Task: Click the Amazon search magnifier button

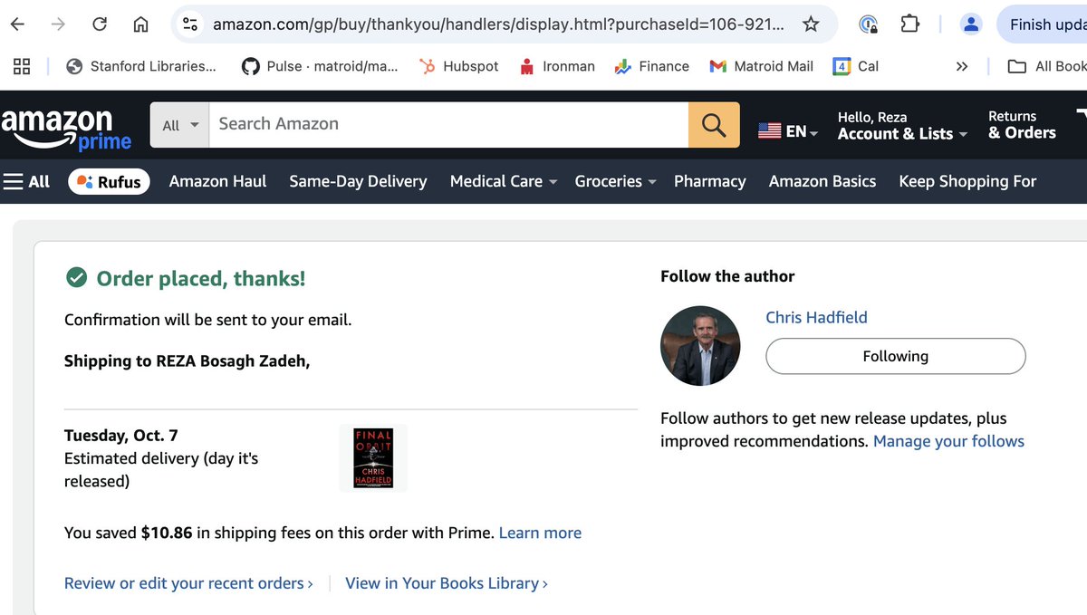Action: [714, 125]
